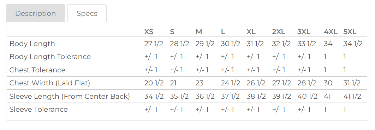This screenshot has height=130, width=375.
Task: Click the XS size column header
Action: [149, 32]
